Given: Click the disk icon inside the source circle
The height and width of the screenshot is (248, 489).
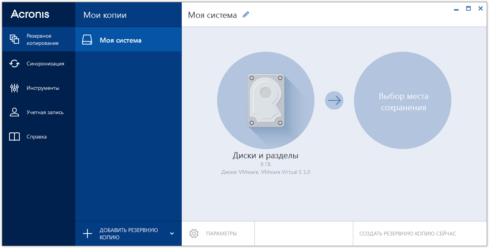Looking at the screenshot, I should [265, 100].
